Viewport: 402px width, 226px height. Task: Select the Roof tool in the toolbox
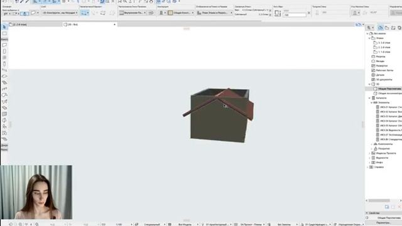4,95
